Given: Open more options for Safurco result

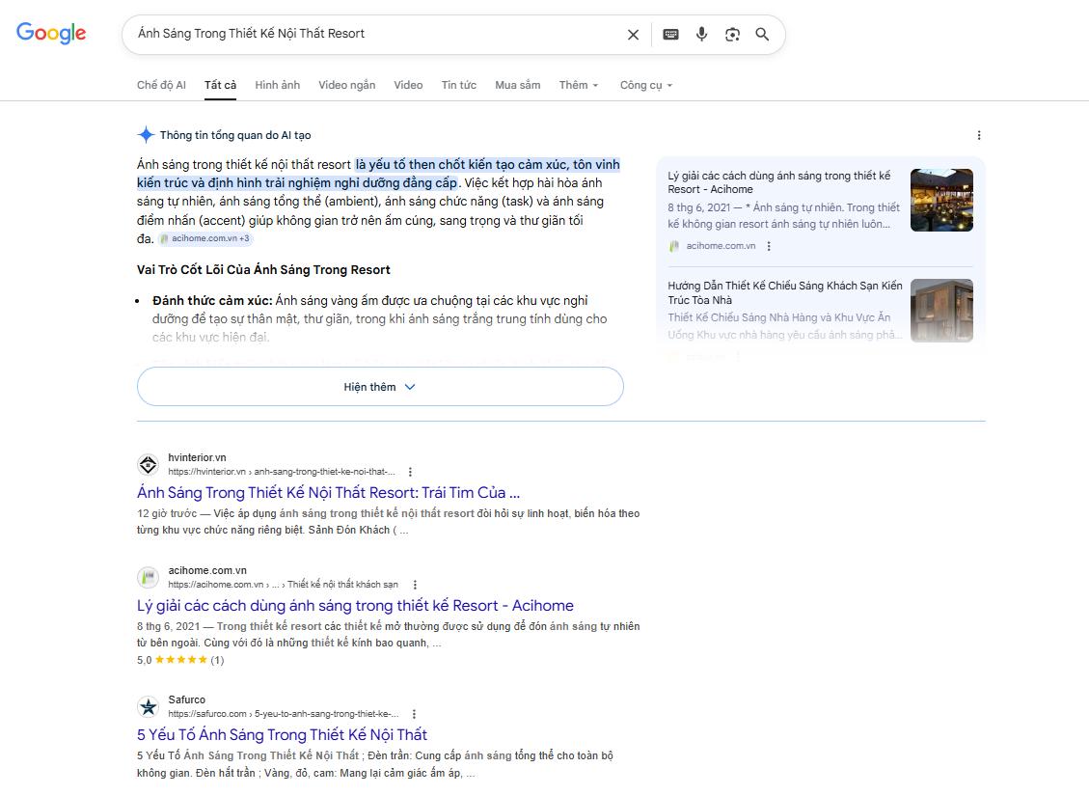Looking at the screenshot, I should click(x=415, y=714).
